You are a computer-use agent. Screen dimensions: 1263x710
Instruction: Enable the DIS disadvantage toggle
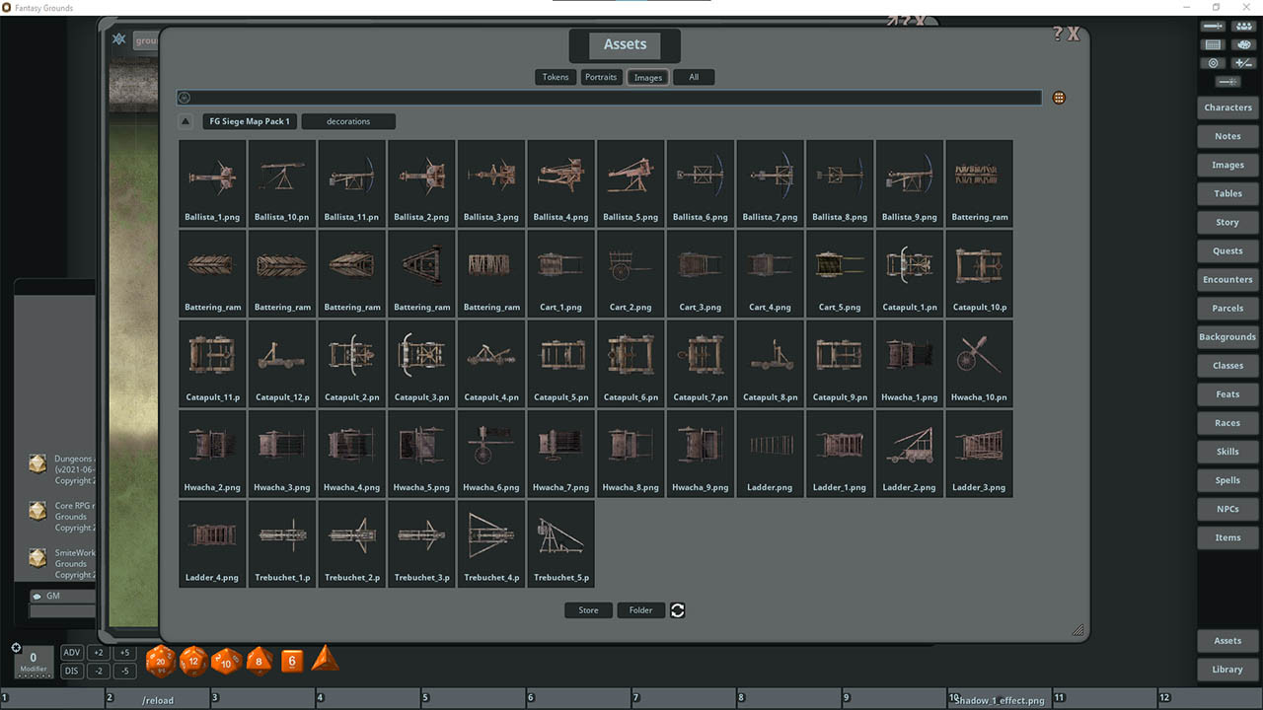[71, 670]
